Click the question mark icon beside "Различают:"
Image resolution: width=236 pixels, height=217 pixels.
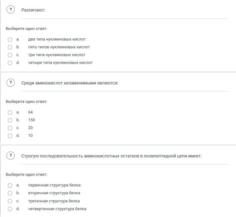pyautogui.click(x=11, y=9)
